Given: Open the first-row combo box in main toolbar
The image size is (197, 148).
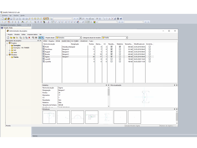Looking at the screenshot, I should point(63,19).
